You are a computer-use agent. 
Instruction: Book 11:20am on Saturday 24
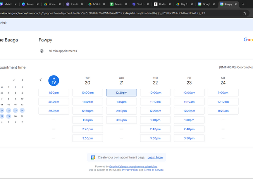pyautogui.click(x=223, y=111)
